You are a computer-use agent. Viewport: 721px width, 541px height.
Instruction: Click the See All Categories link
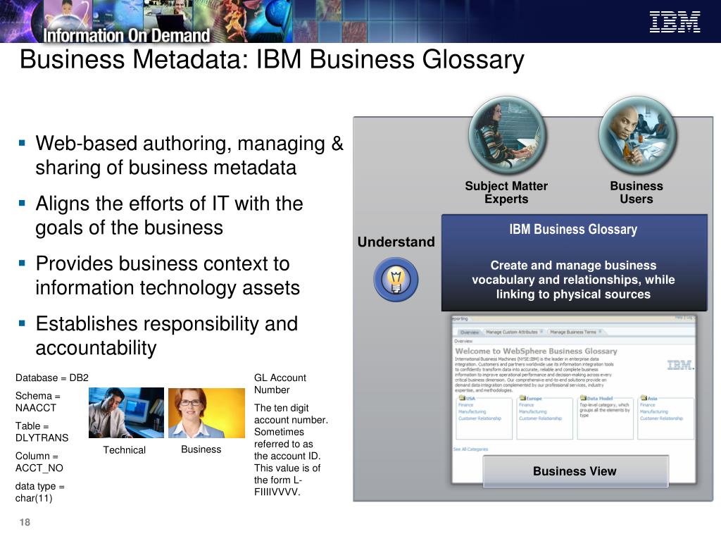[471, 449]
